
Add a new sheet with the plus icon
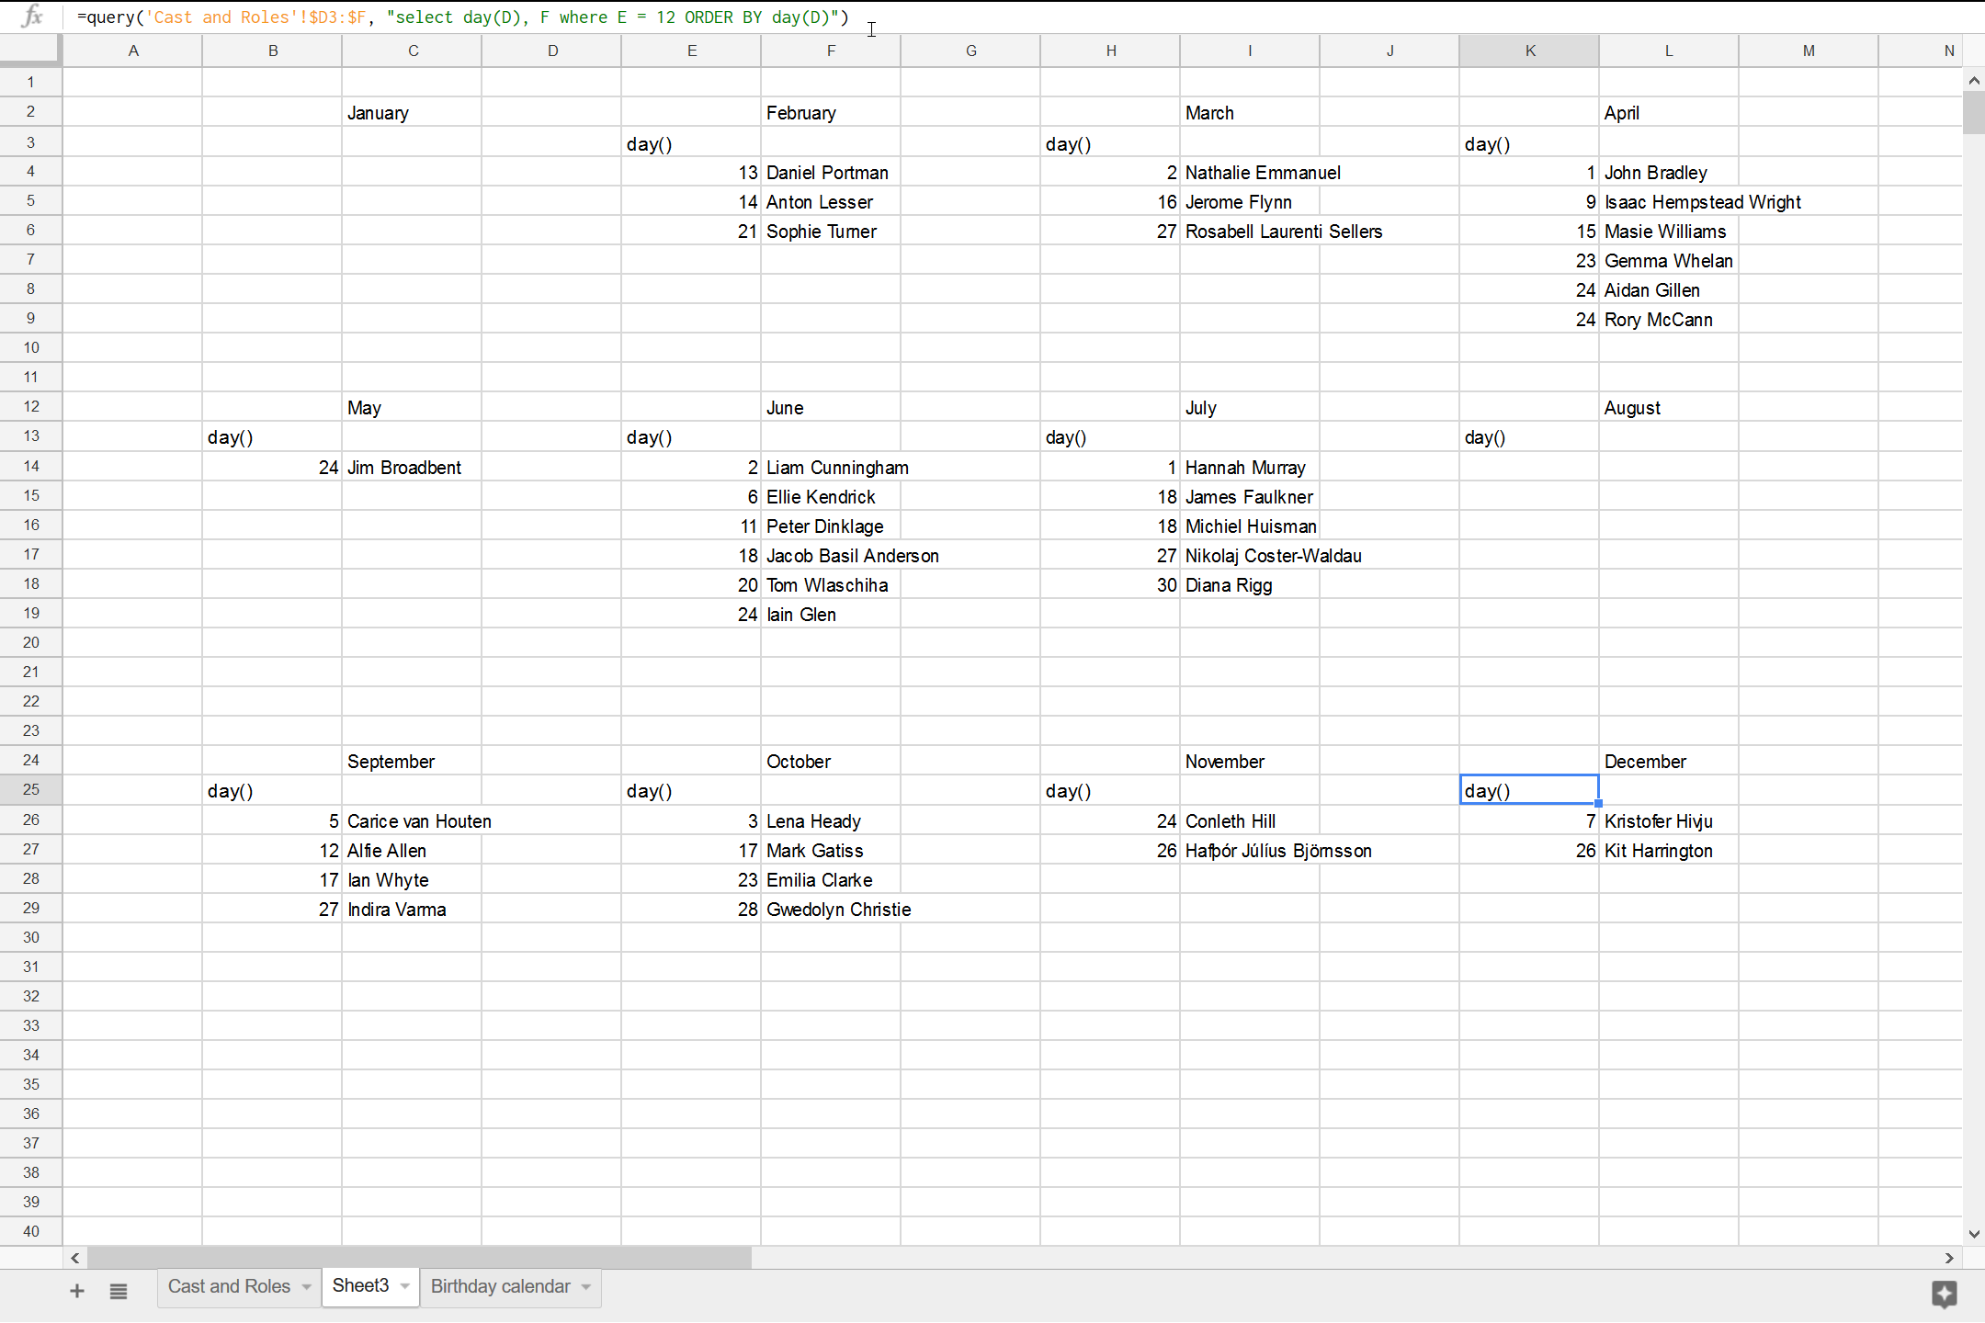[x=77, y=1290]
